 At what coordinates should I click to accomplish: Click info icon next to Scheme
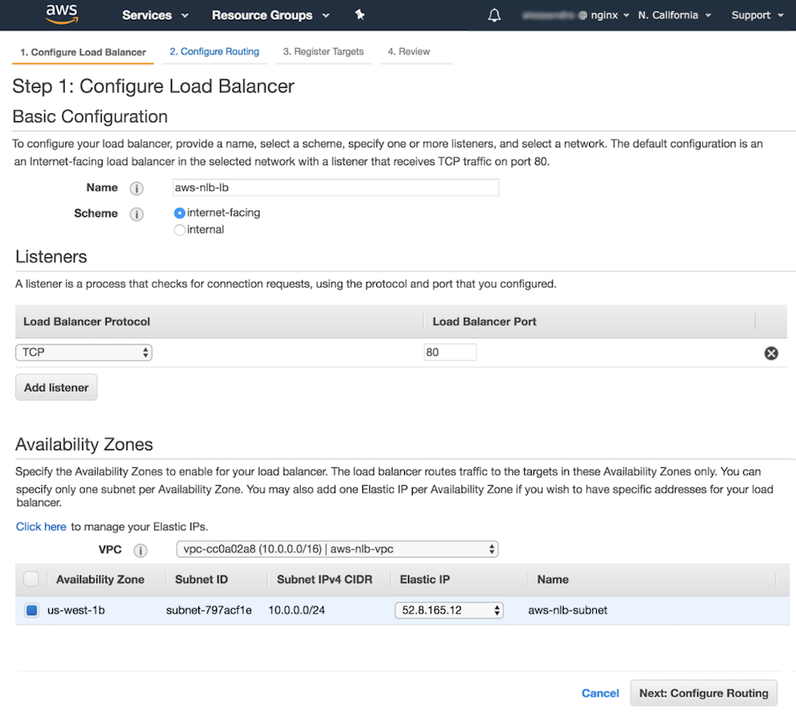click(137, 214)
